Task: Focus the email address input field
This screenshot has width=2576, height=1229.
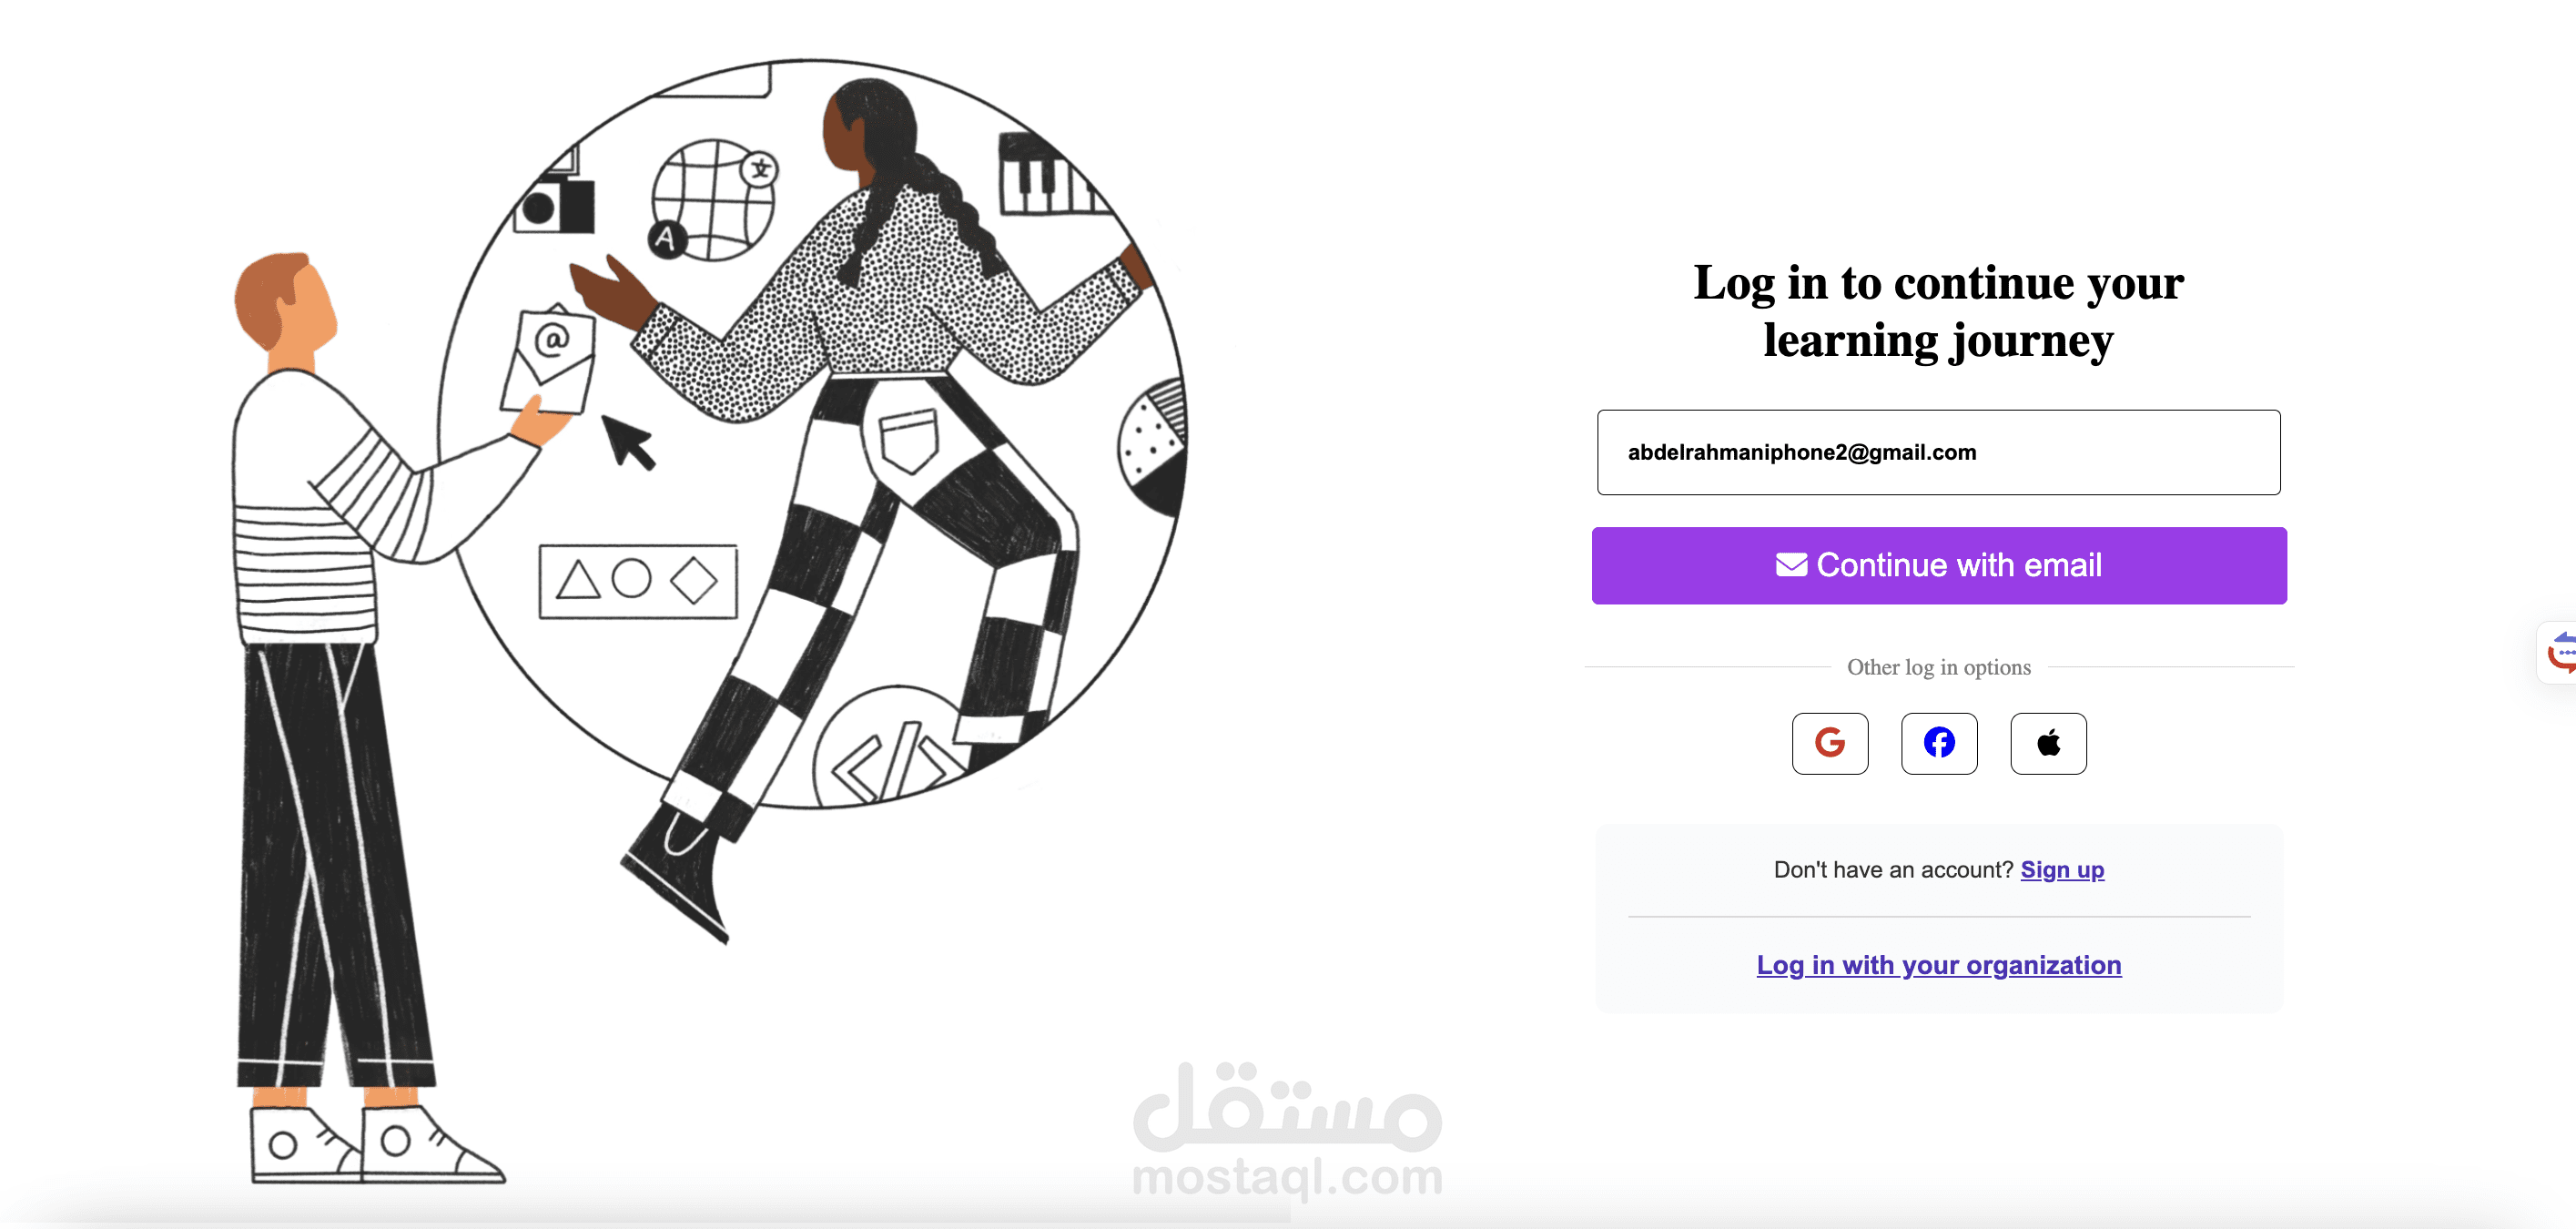Action: click(x=1938, y=452)
